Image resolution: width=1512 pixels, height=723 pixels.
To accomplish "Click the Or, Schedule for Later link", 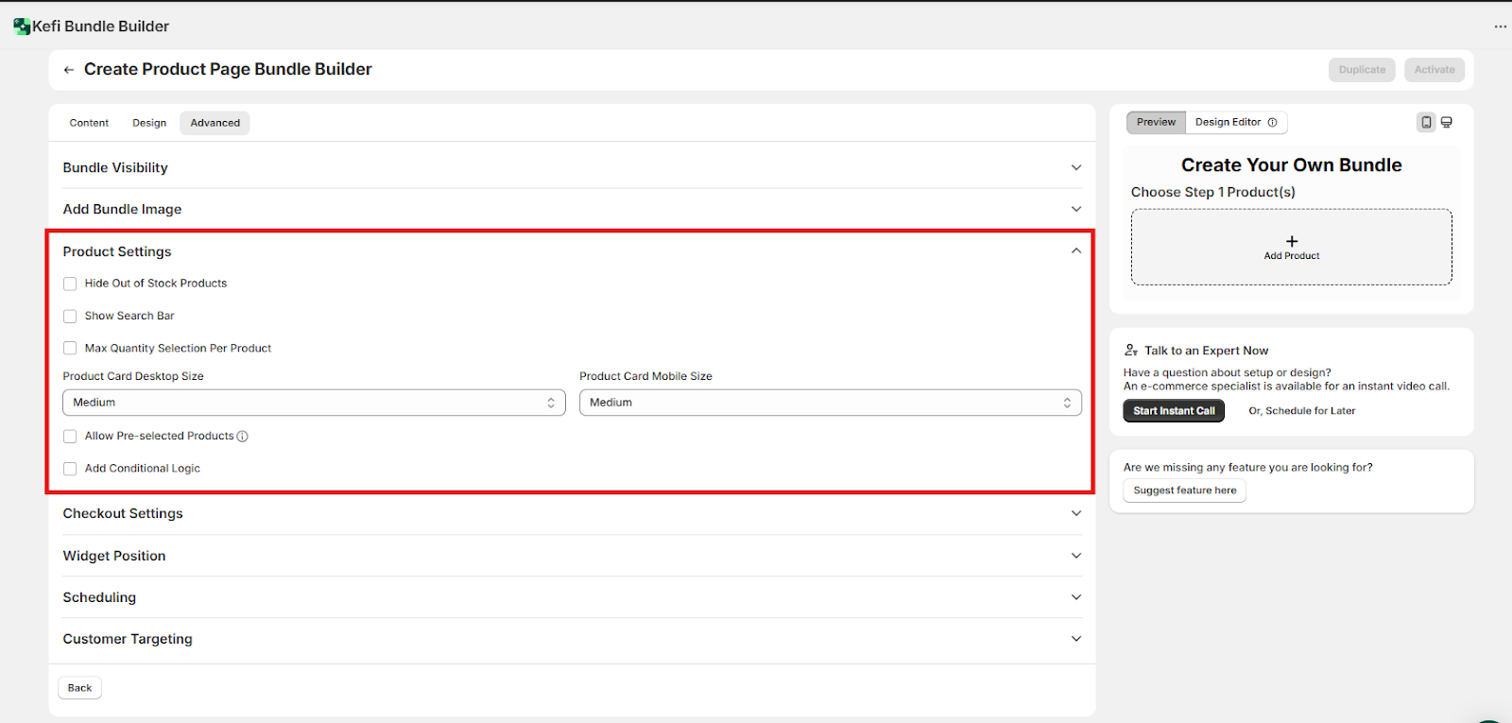I will click(x=1301, y=411).
